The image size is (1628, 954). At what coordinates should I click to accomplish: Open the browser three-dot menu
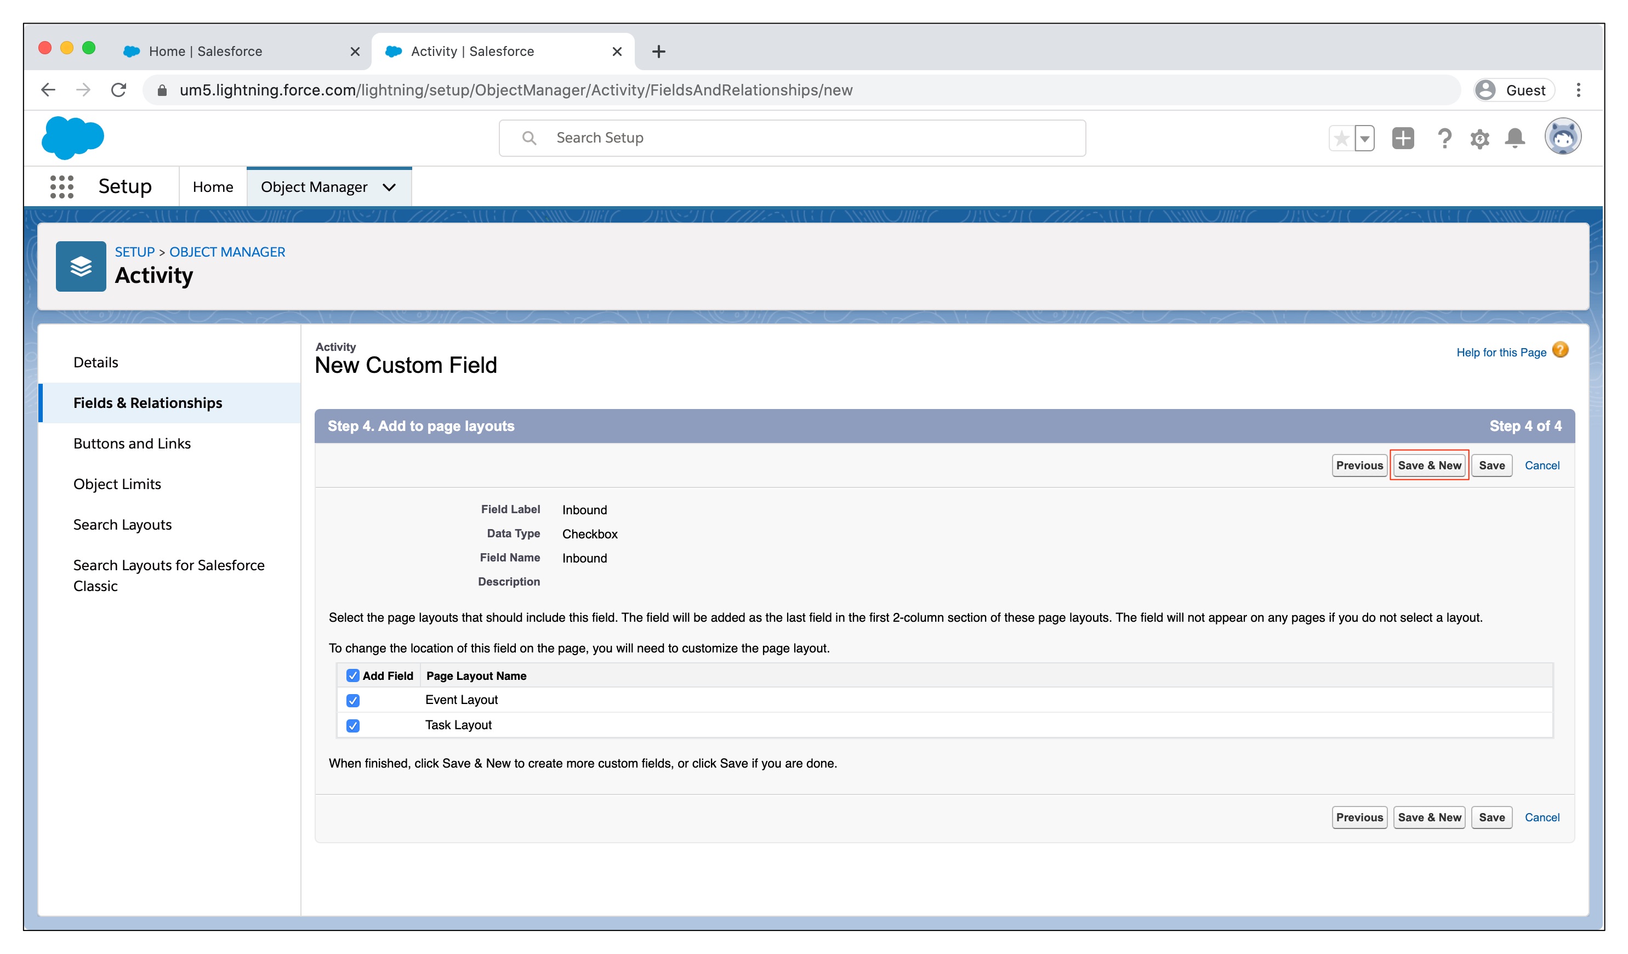tap(1578, 90)
